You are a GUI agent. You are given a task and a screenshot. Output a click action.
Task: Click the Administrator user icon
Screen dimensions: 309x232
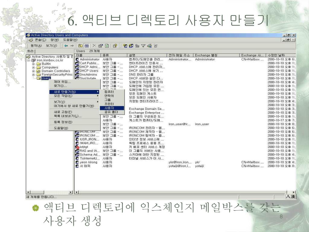pos(77,59)
